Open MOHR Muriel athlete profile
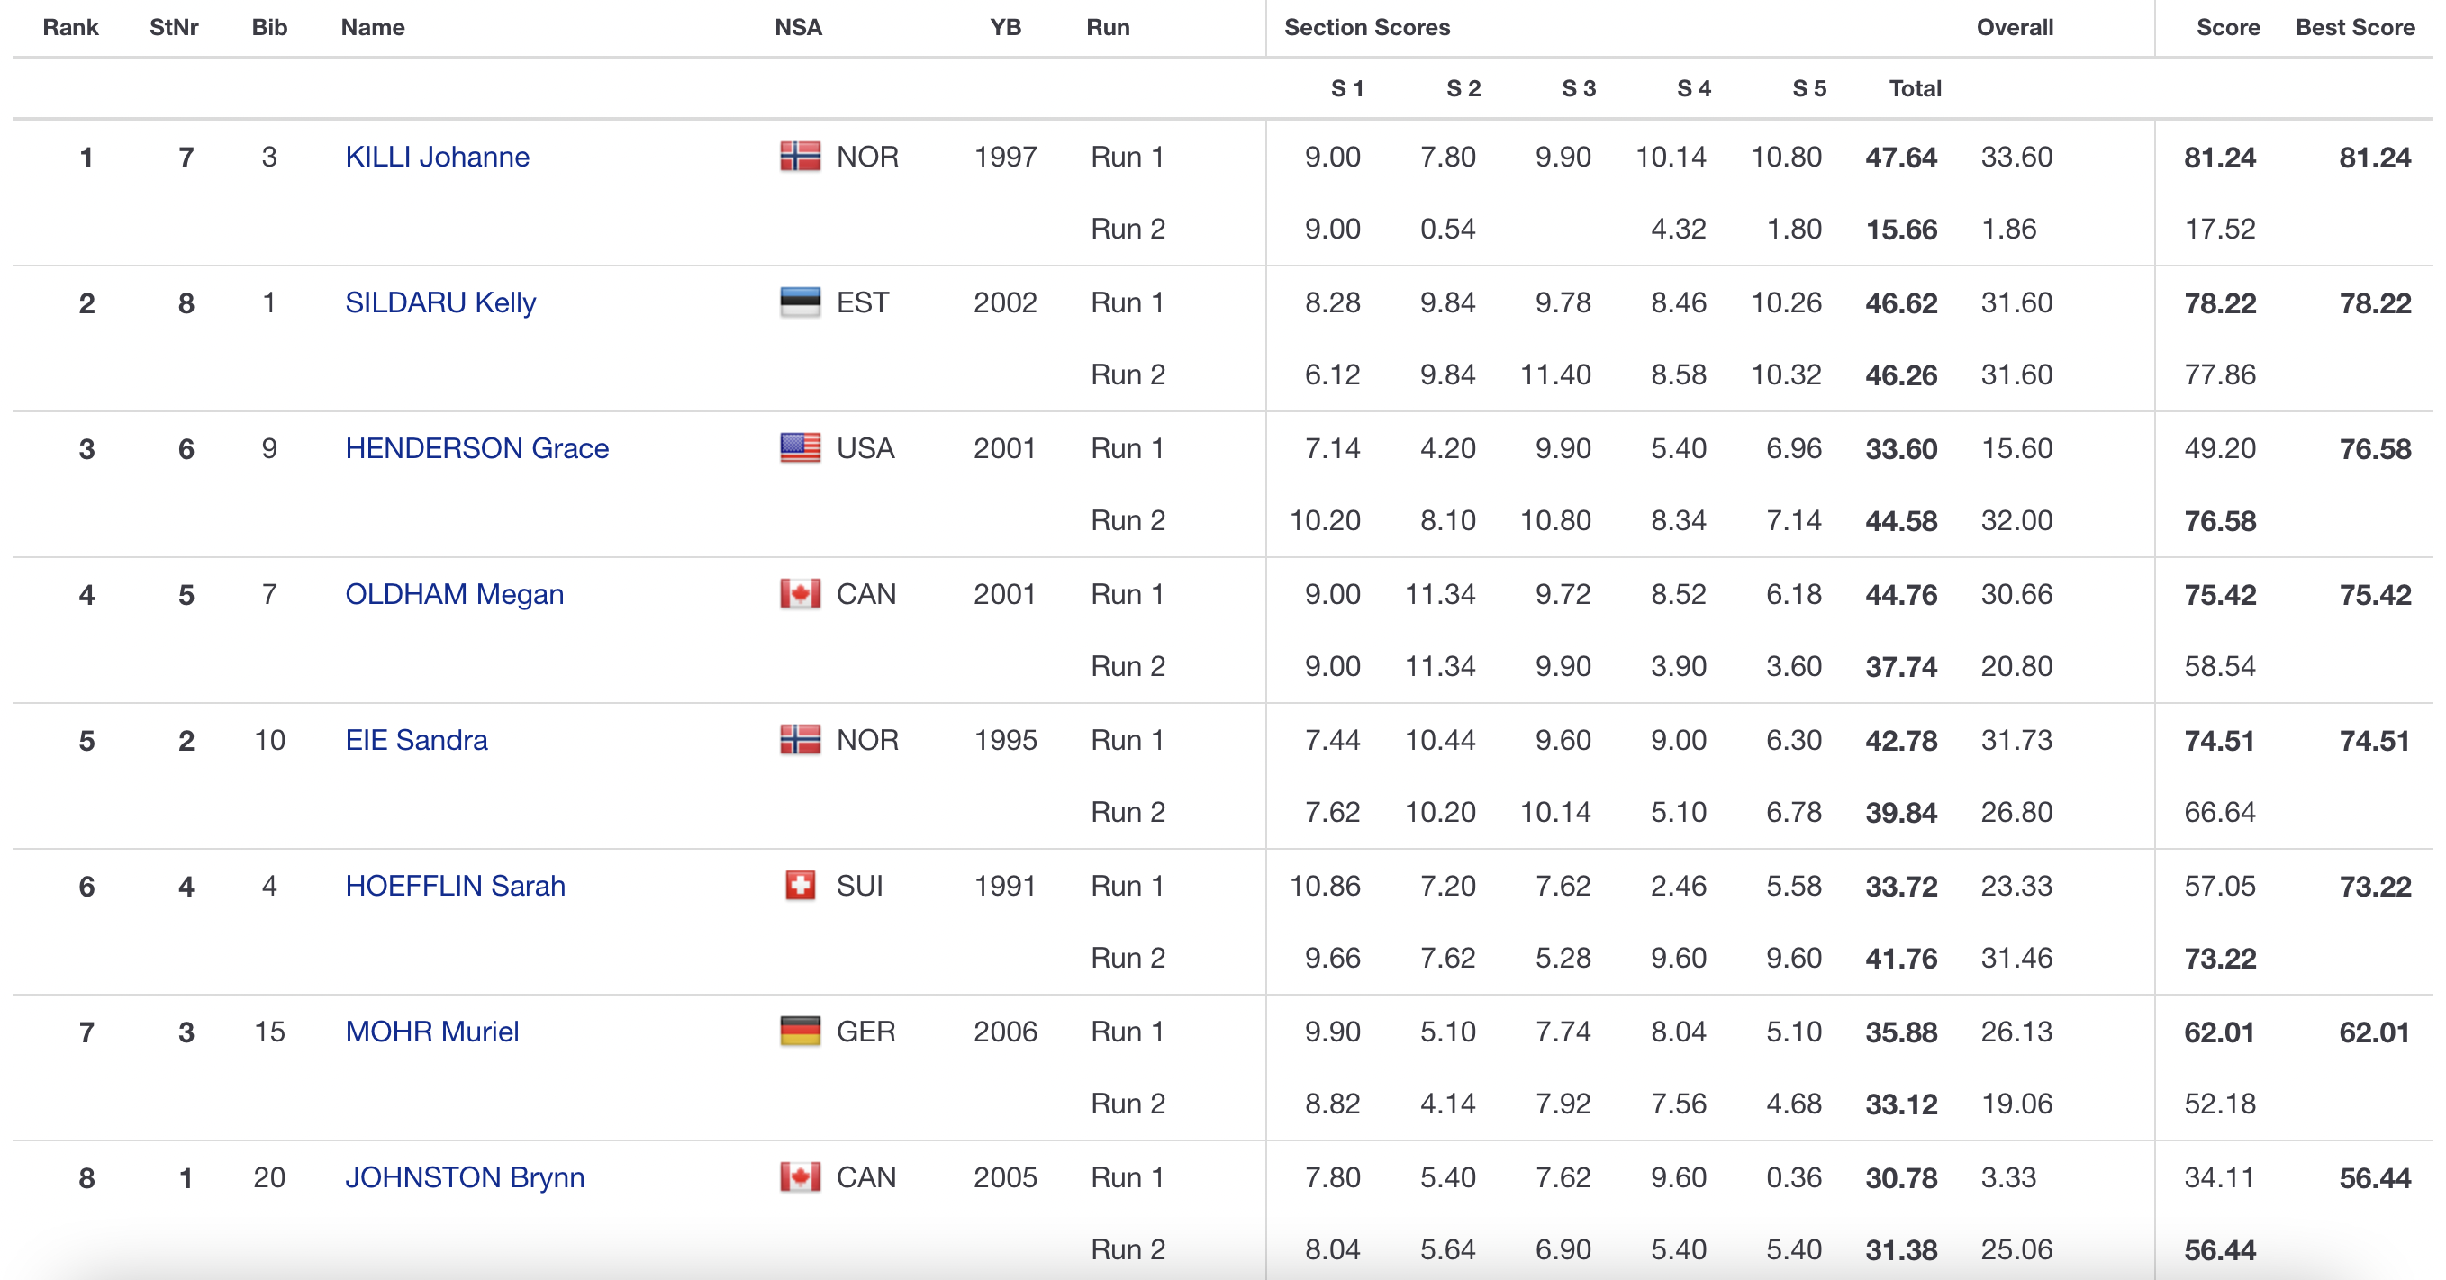The image size is (2446, 1280). tap(431, 1032)
